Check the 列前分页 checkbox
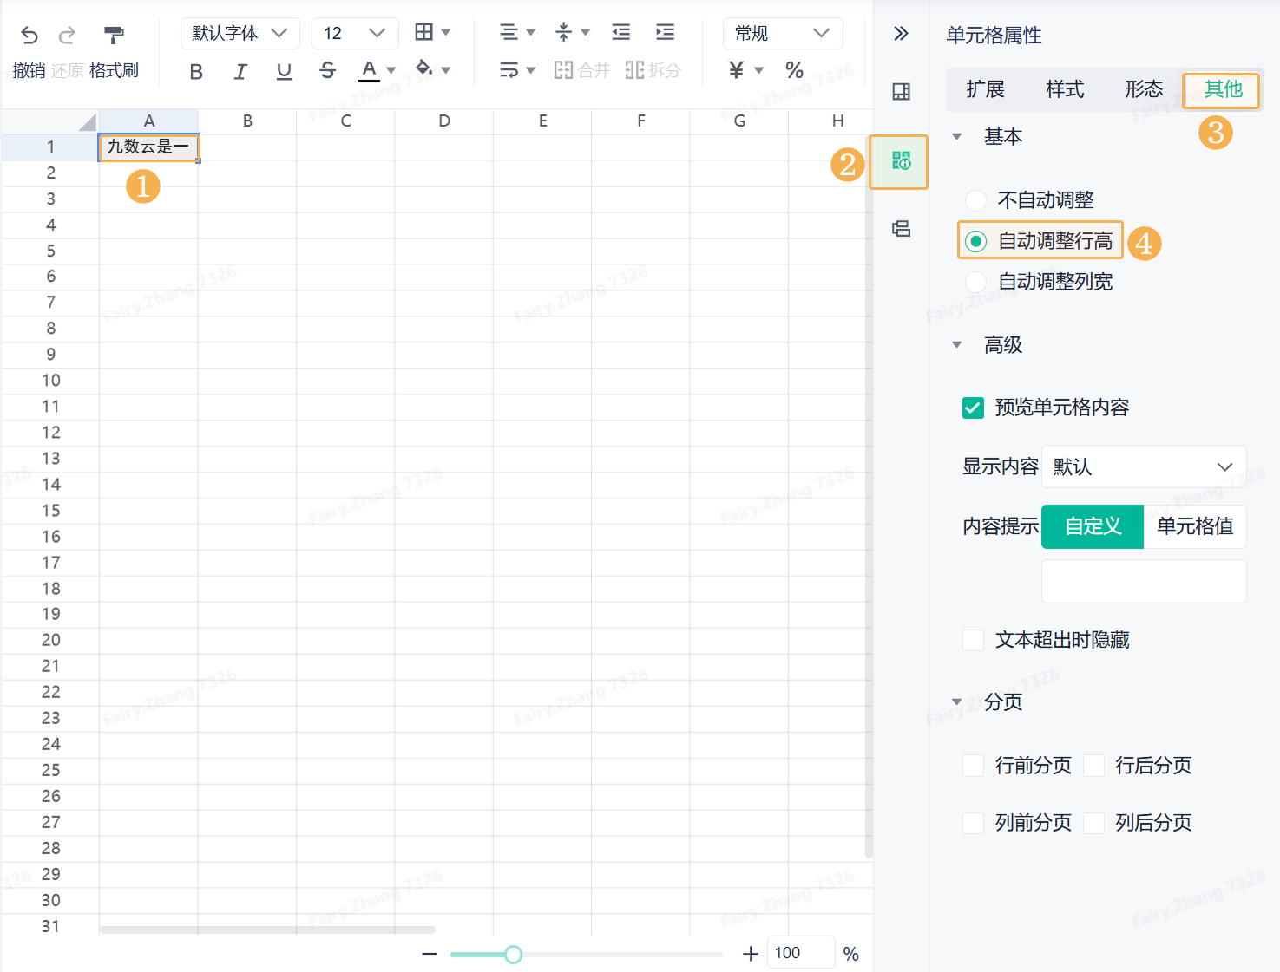The width and height of the screenshot is (1280, 972). click(x=973, y=823)
